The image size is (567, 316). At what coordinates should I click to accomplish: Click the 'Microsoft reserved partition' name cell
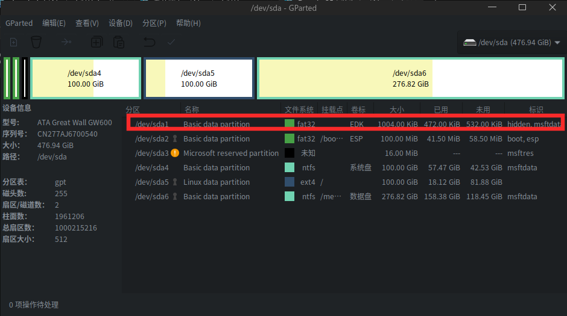(230, 153)
